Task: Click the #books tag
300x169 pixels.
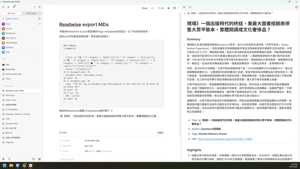Action: 203,134
